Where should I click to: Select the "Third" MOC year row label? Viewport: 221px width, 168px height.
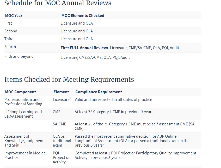pos(9,39)
